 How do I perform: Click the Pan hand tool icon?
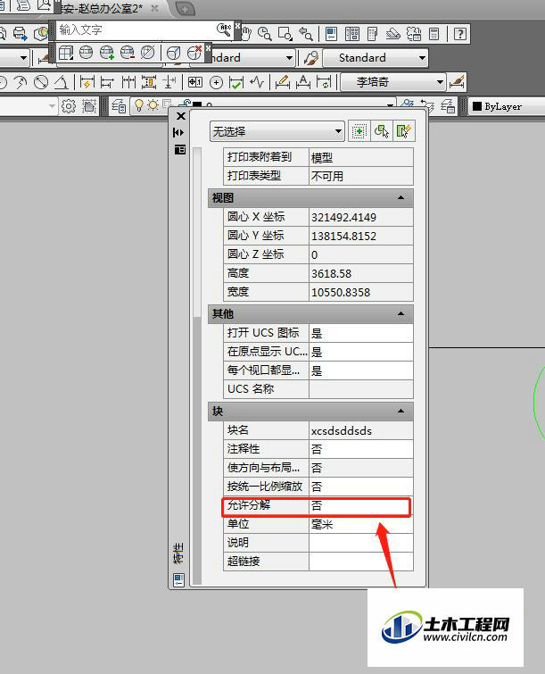point(245,34)
